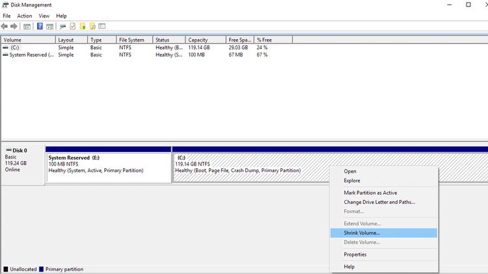The image size is (488, 274).
Task: Click the connect disk toolbar icon
Action: point(62,26)
